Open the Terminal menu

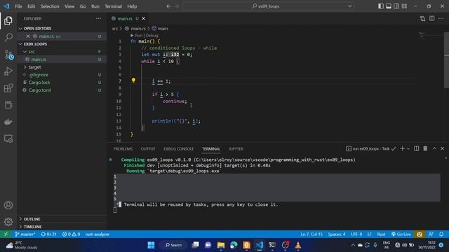coord(113,6)
